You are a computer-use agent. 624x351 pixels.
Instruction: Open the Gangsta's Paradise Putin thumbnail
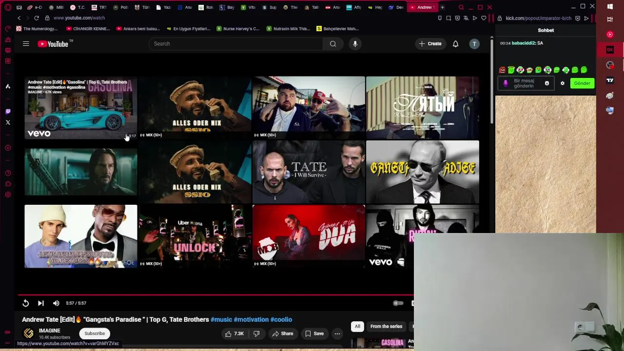(x=423, y=172)
